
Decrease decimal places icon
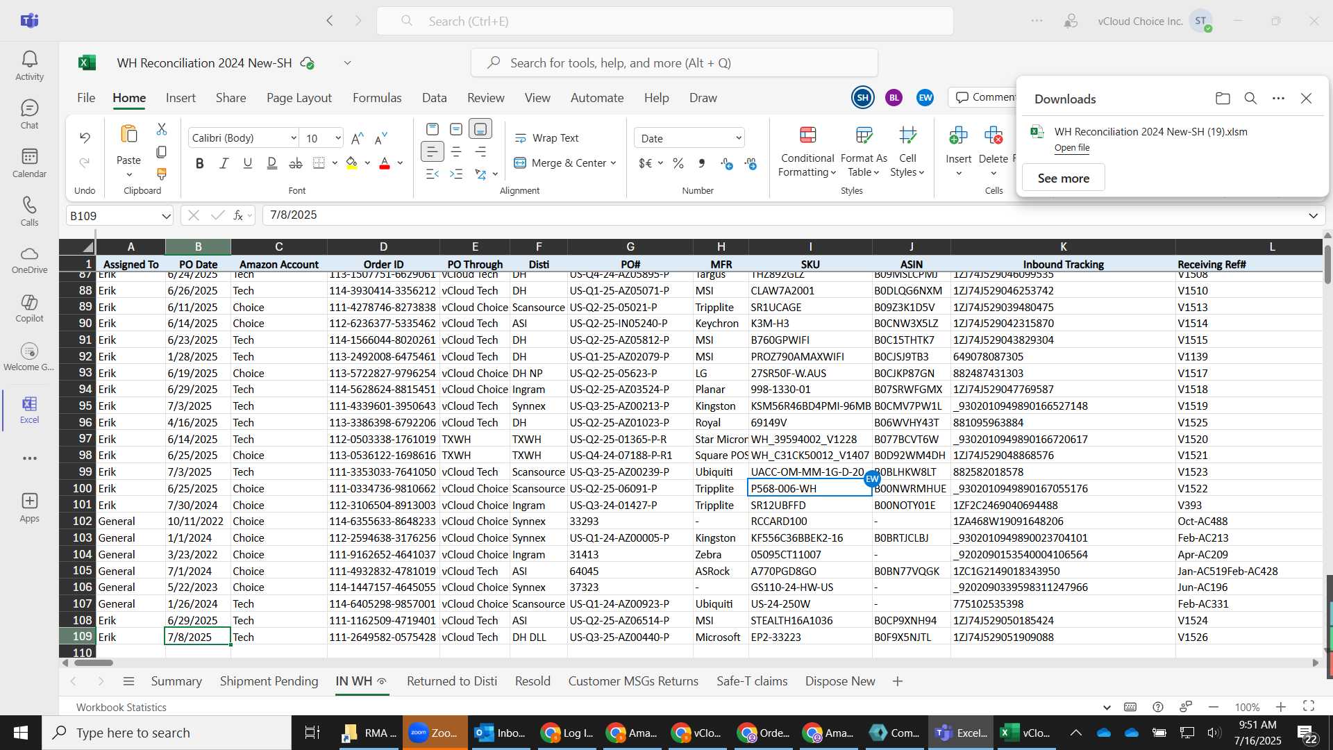point(751,163)
